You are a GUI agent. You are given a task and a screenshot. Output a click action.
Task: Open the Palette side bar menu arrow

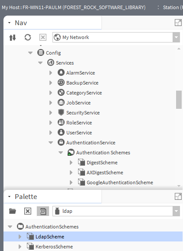pyautogui.click(x=9, y=196)
